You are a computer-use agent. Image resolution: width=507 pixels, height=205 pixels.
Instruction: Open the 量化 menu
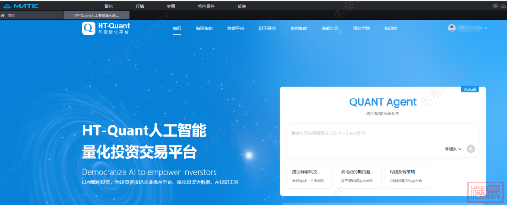(x=109, y=6)
